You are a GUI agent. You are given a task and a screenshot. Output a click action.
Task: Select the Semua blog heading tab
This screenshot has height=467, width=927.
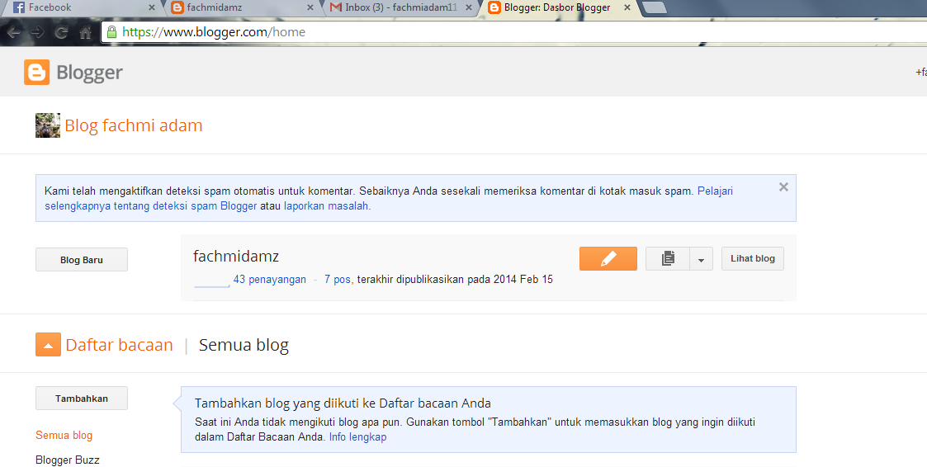point(244,345)
